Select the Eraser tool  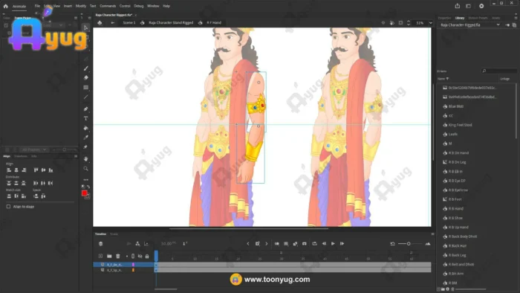86,77
